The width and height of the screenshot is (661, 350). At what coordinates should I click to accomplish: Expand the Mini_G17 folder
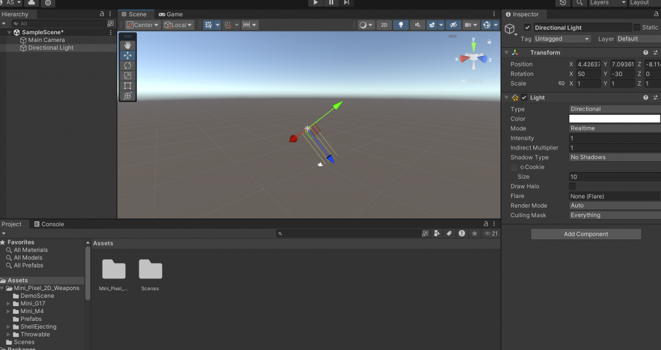8,303
